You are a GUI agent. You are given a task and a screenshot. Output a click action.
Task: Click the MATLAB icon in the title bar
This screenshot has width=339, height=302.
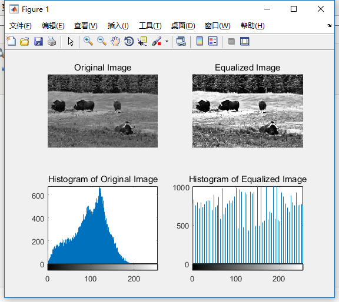tap(14, 9)
